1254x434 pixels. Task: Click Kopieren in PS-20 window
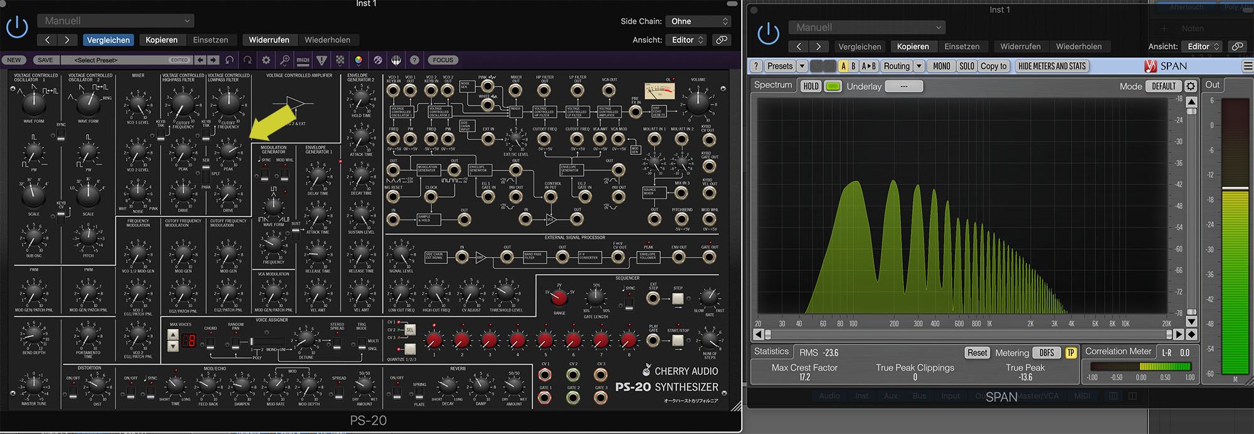(x=162, y=40)
